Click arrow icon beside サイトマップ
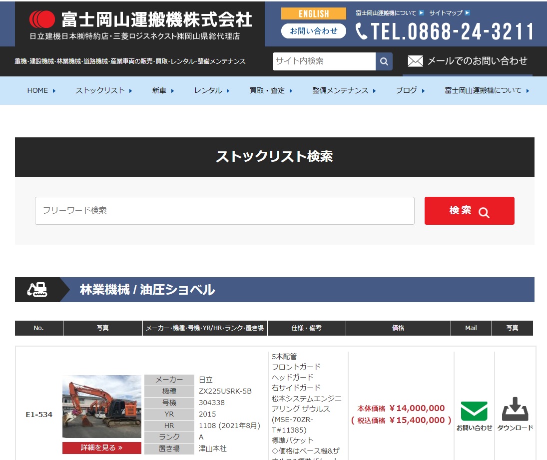547x460 pixels. [468, 13]
